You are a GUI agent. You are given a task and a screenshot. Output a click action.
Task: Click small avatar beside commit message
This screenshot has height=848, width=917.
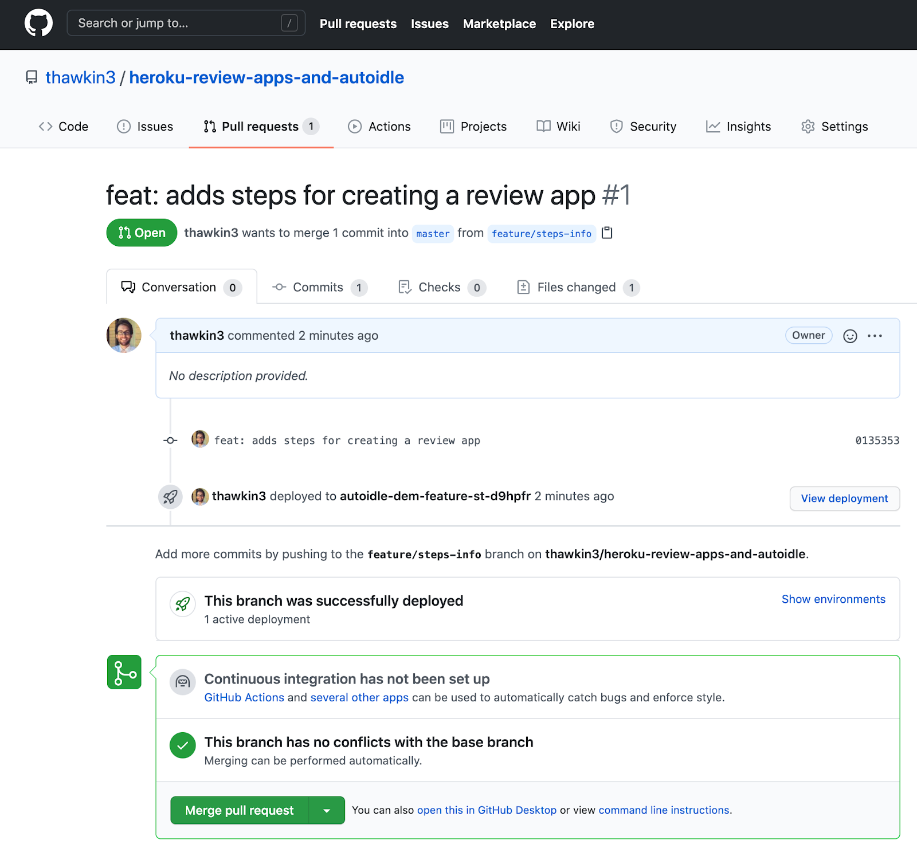(200, 439)
